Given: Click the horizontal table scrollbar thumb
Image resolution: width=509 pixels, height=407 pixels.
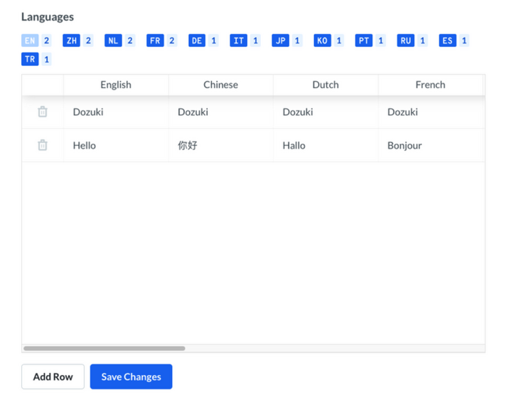Looking at the screenshot, I should pos(104,349).
